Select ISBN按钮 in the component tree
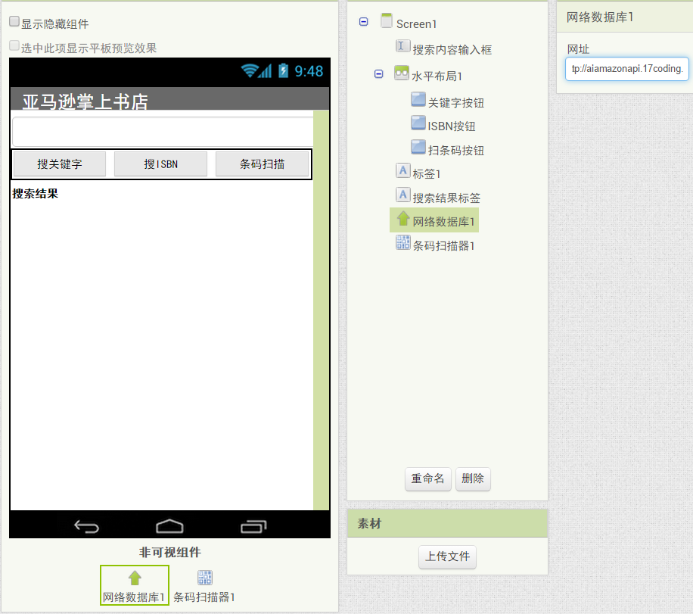The image size is (693, 614). (451, 126)
